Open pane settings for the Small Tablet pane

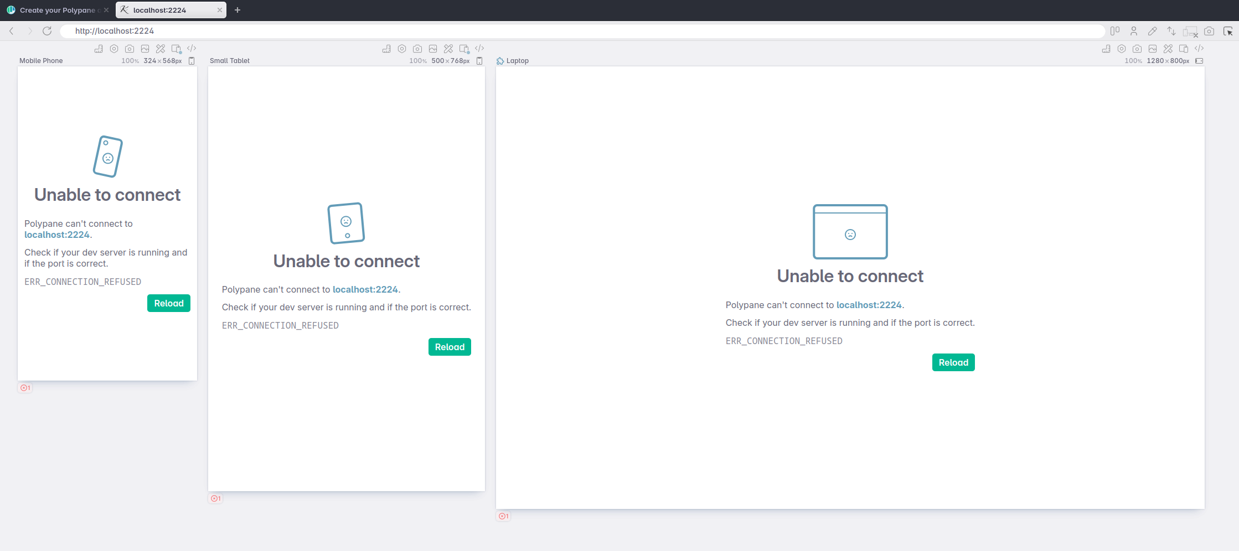click(x=402, y=48)
